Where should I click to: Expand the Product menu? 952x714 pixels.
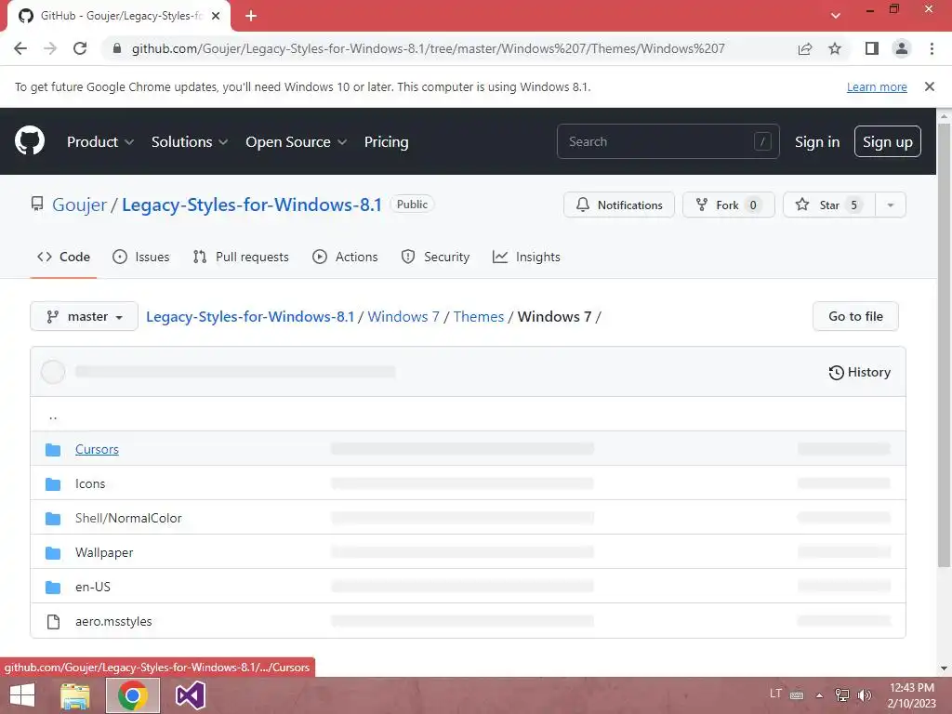pos(100,141)
